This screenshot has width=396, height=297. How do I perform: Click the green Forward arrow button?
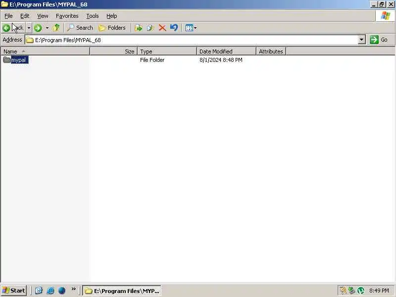(38, 28)
